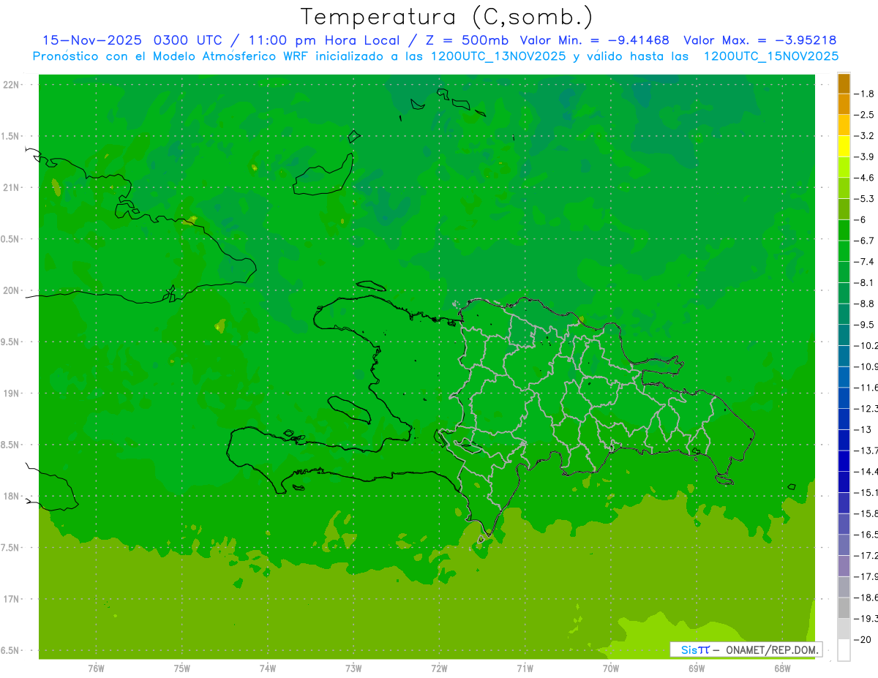The image size is (878, 678).
Task: Click the dark orange top colorbar swatch above -1.8
Action: [x=844, y=83]
